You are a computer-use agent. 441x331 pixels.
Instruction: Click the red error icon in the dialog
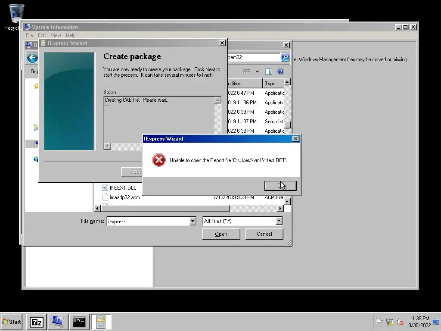159,160
